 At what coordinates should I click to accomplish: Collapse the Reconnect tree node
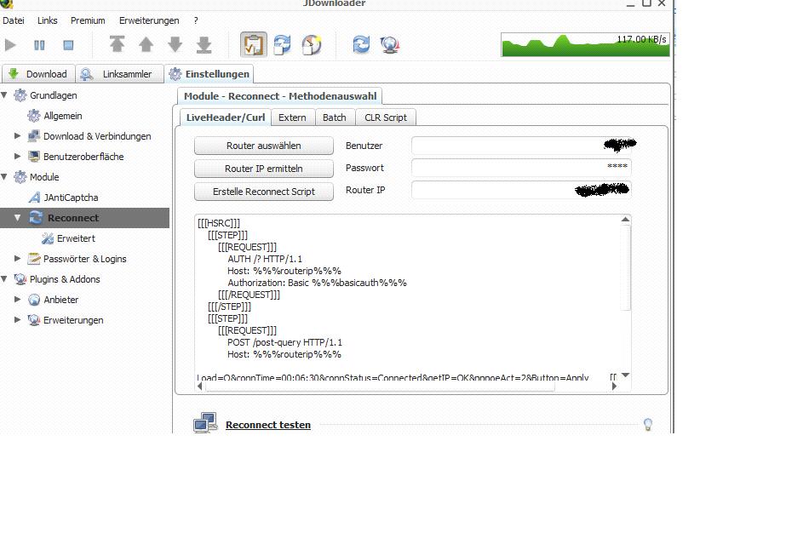[18, 218]
